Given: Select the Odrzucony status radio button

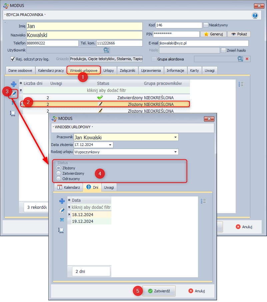Looking at the screenshot, I should point(59,179).
